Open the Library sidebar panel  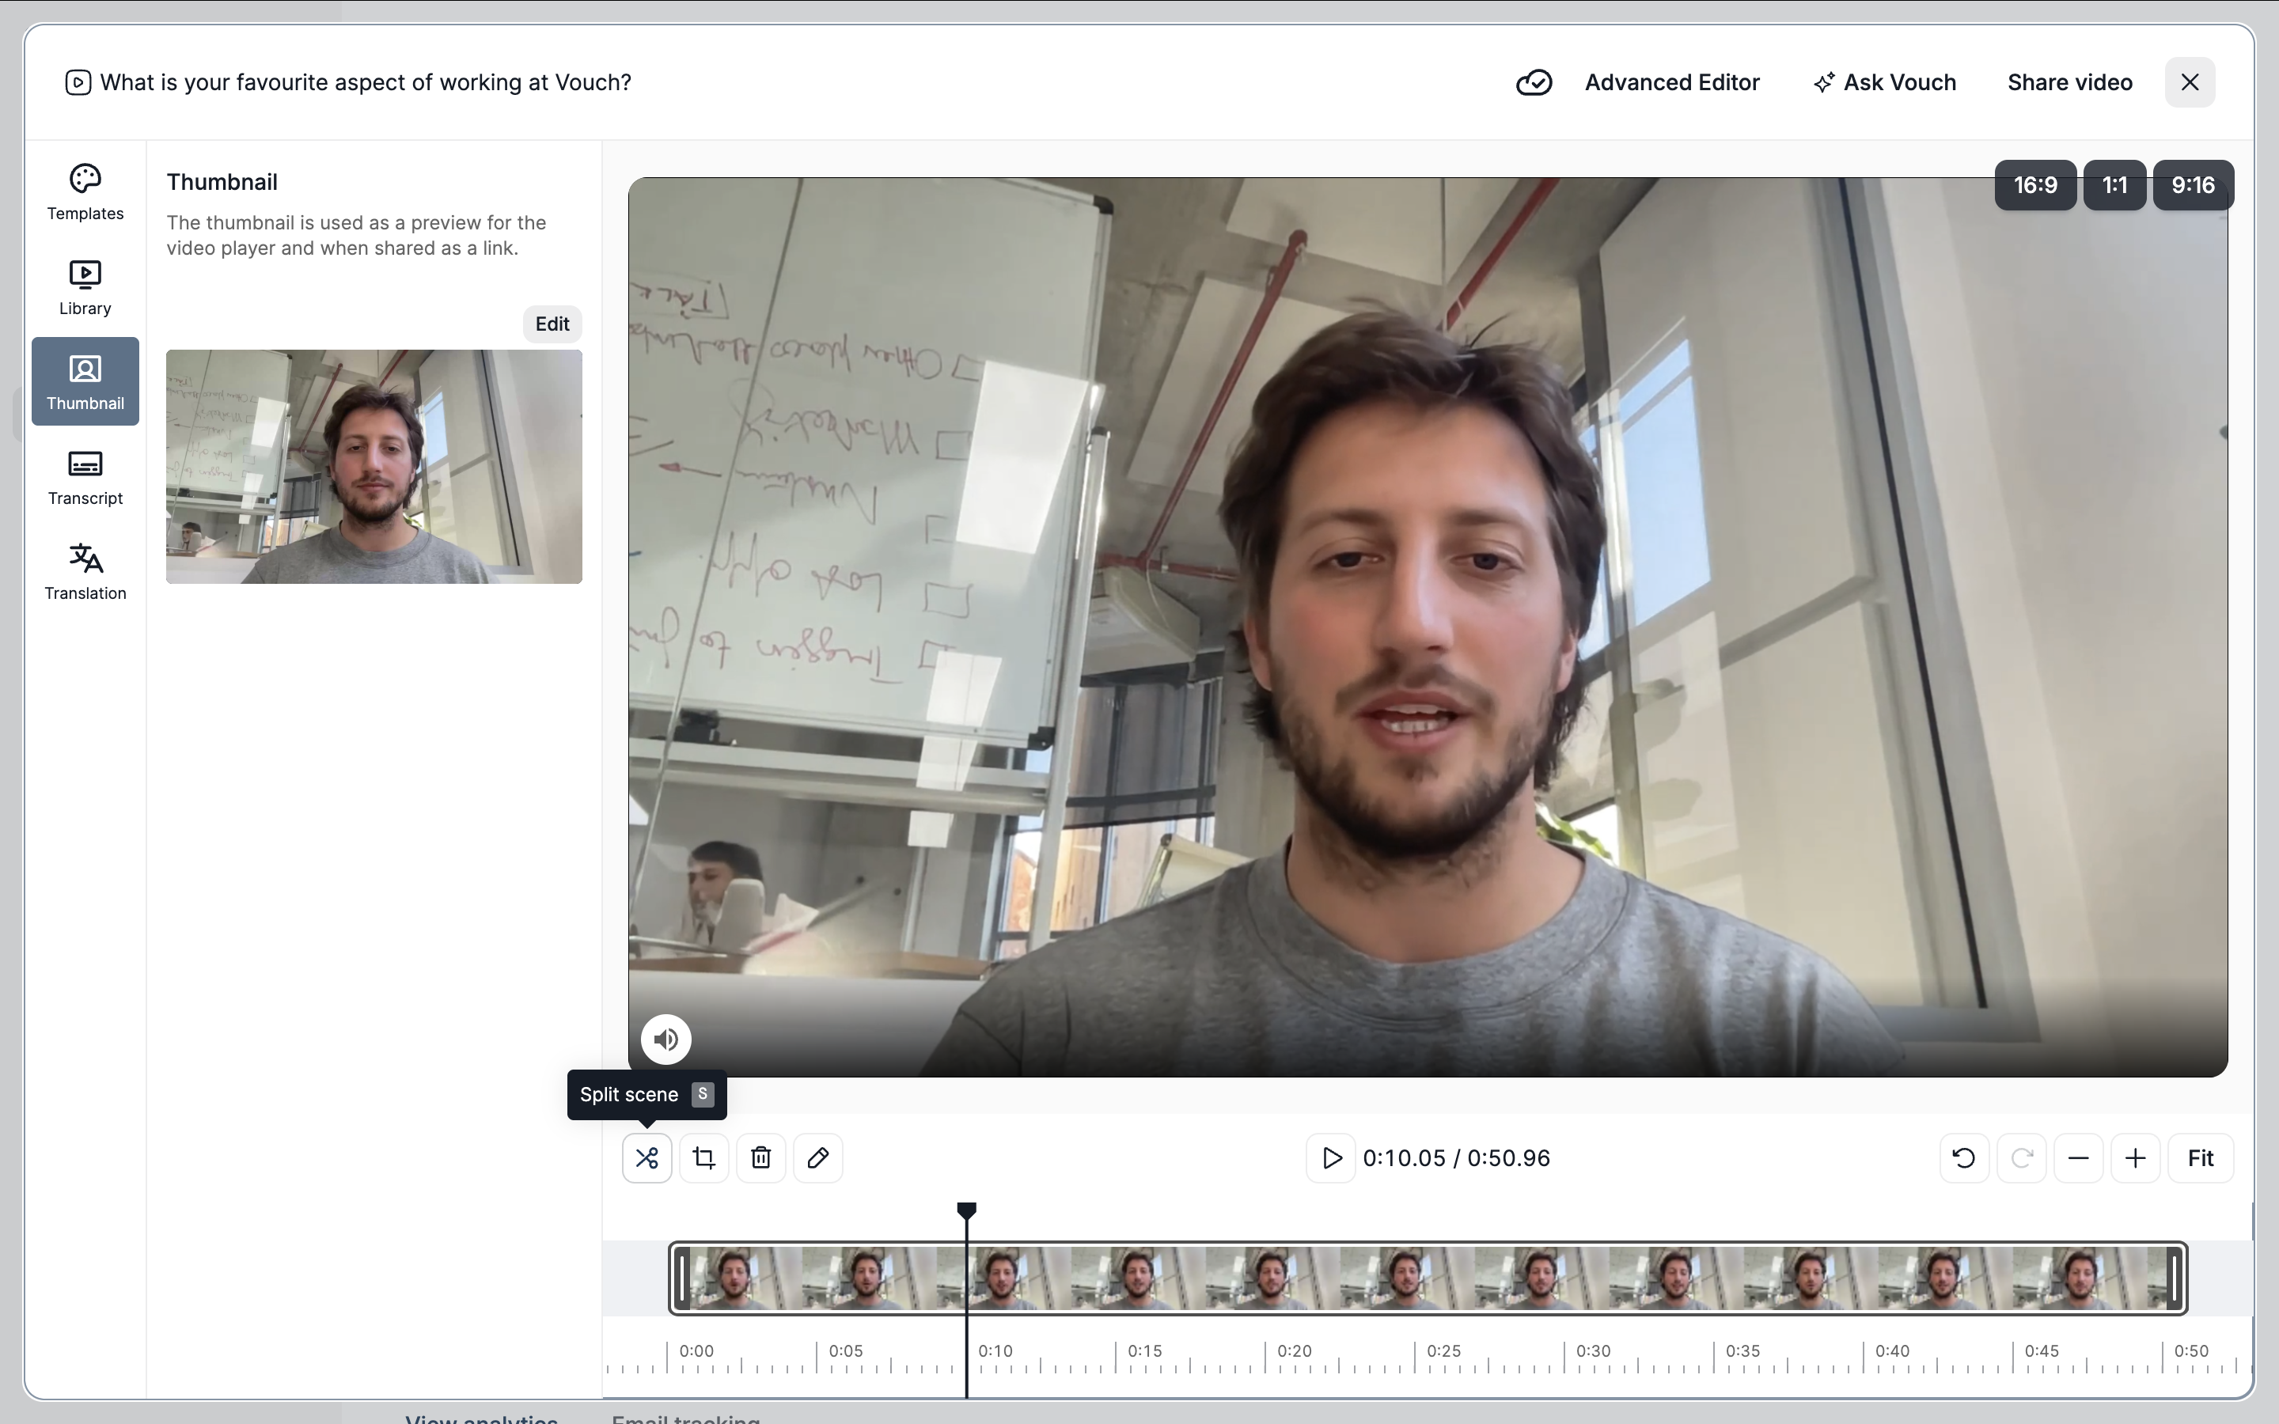pos(85,287)
